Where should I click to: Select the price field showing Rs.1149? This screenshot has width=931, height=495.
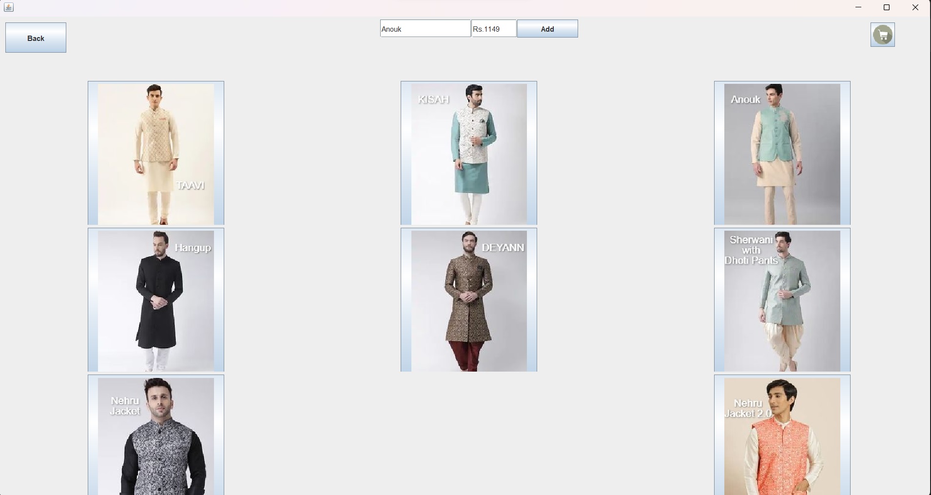[x=493, y=28]
